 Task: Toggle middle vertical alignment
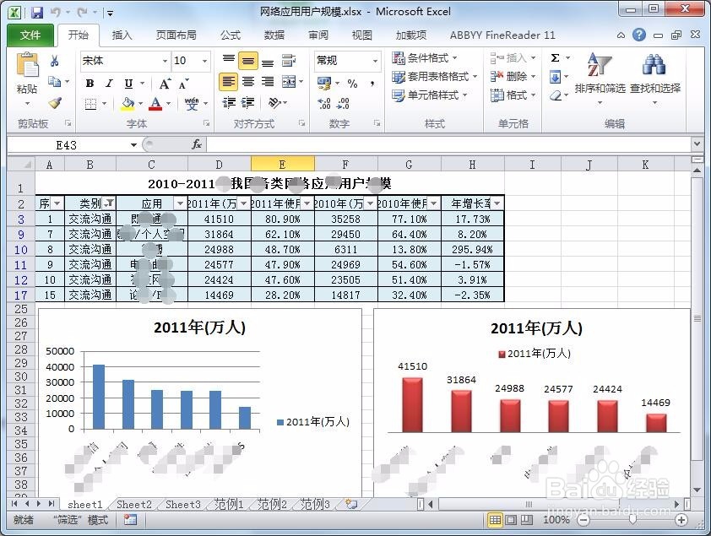248,61
